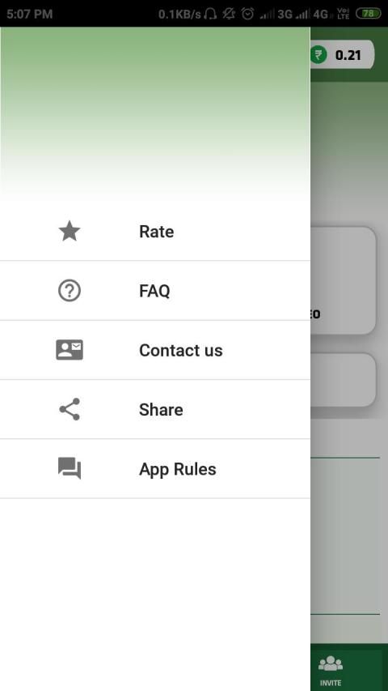388x691 pixels.
Task: Tap the alarm clock status icon
Action: click(247, 14)
